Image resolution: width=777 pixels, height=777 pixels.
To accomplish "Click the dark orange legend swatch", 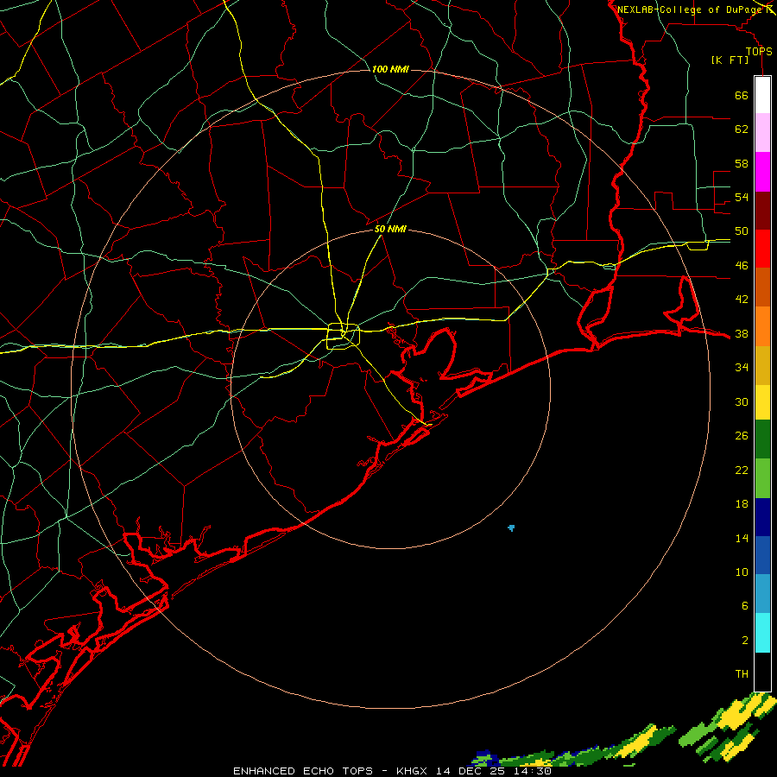I will click(x=762, y=287).
